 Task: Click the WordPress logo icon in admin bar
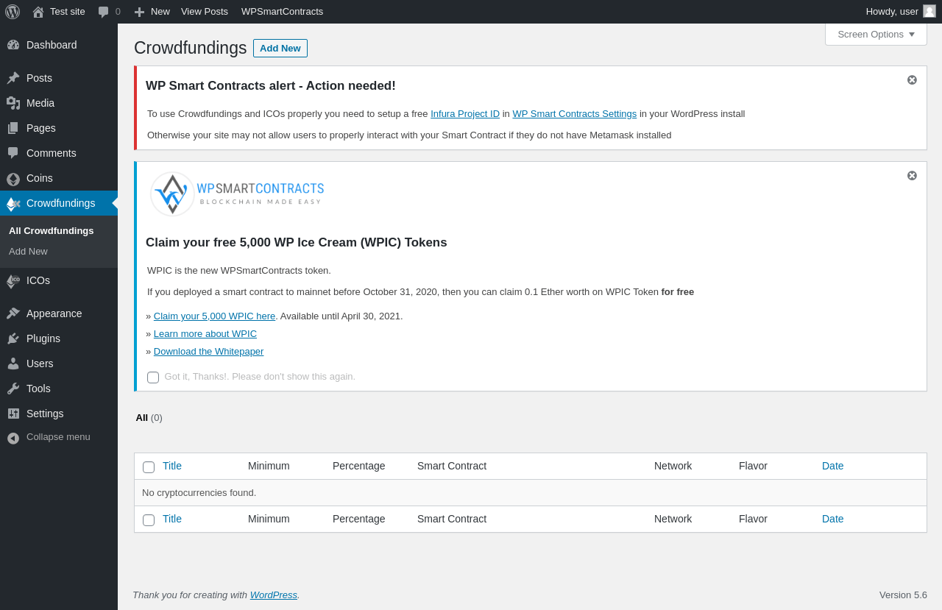(x=13, y=12)
